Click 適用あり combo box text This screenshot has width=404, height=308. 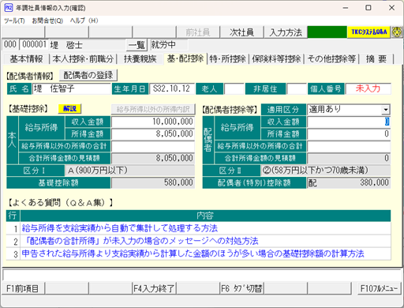(x=345, y=109)
